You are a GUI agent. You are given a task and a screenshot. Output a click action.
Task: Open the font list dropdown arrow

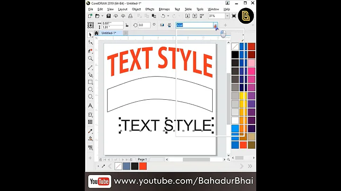coord(215,26)
